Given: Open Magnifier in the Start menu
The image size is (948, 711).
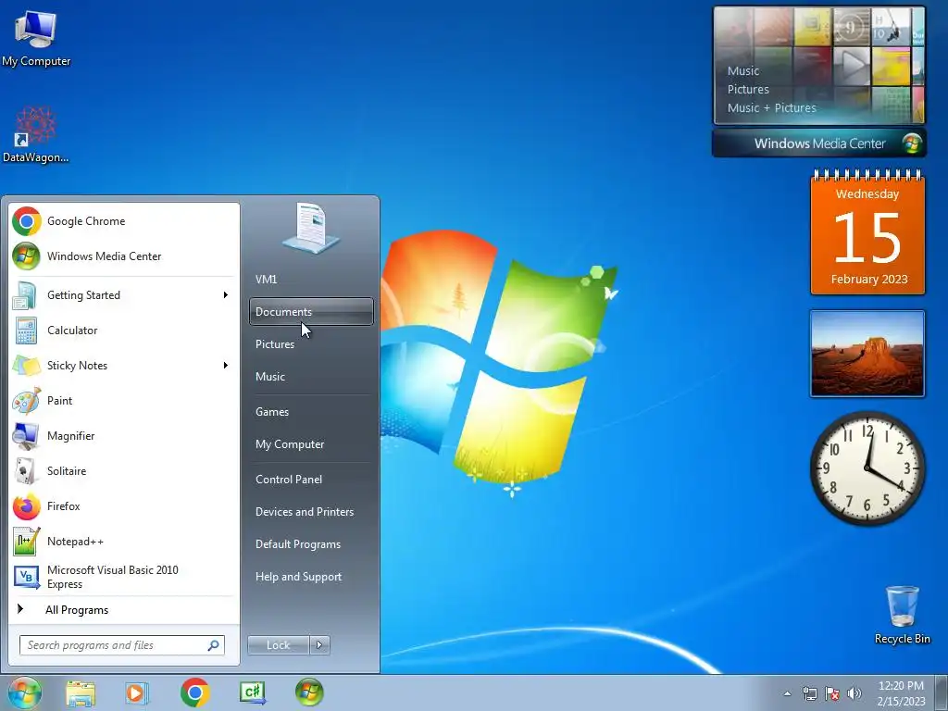Looking at the screenshot, I should (x=124, y=436).
